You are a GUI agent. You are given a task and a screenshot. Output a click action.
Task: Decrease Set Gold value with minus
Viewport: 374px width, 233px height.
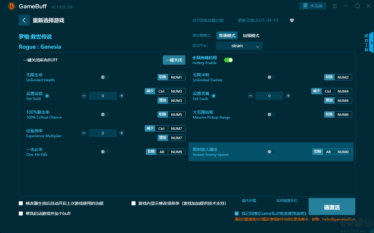click(84, 96)
